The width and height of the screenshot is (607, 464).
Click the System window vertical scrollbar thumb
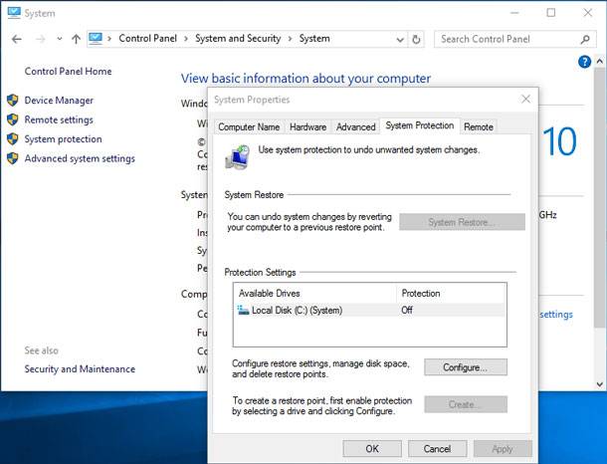(600, 199)
